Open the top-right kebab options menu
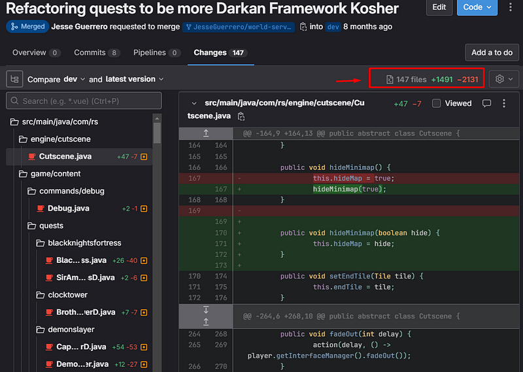This screenshot has height=372, width=523. click(511, 7)
